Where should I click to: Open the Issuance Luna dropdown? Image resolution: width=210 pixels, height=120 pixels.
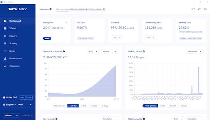tap(117, 38)
